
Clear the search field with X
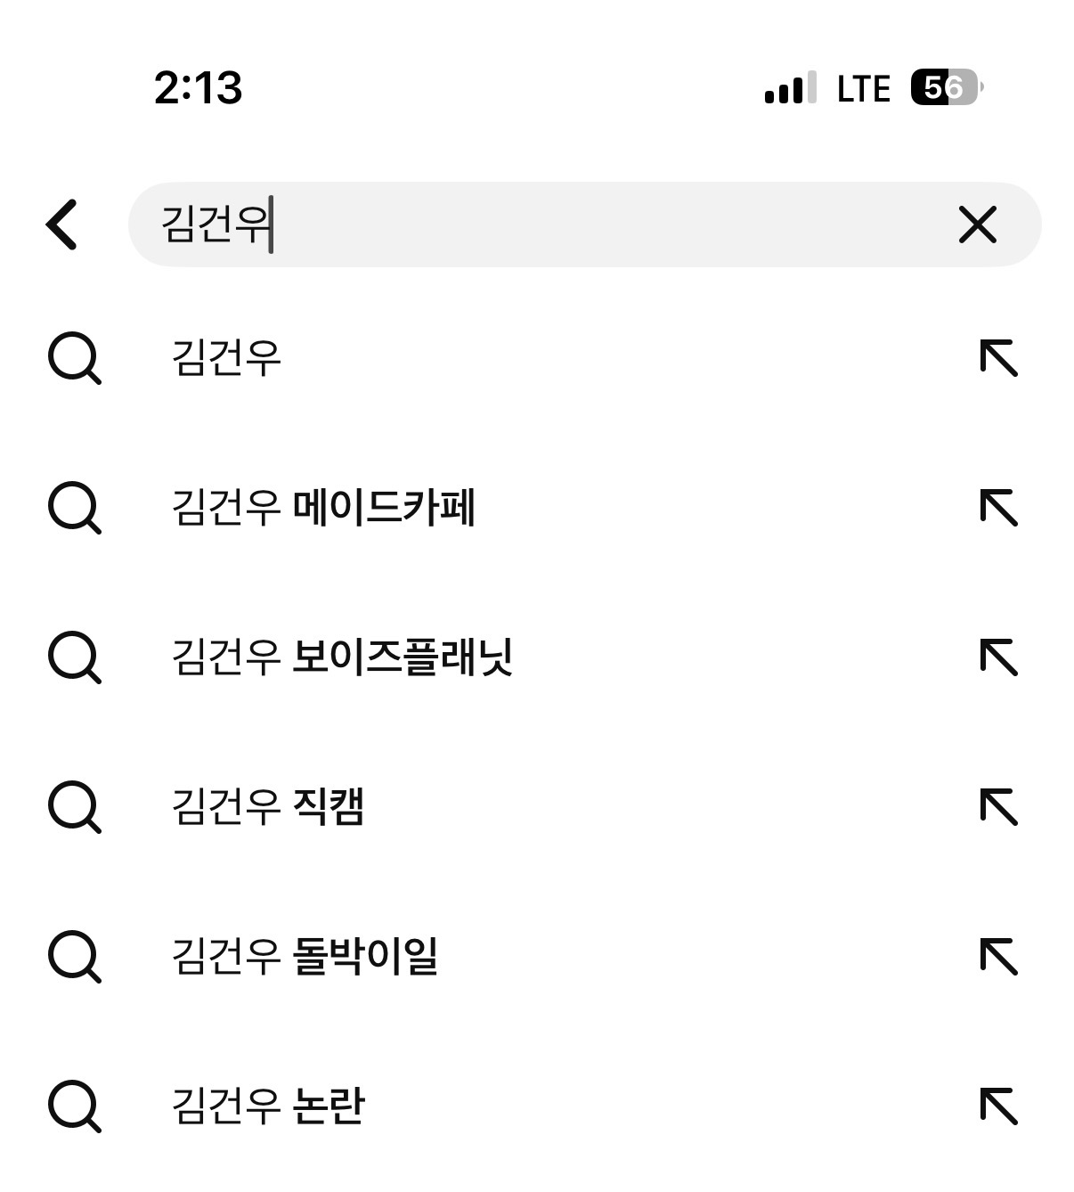[977, 225]
